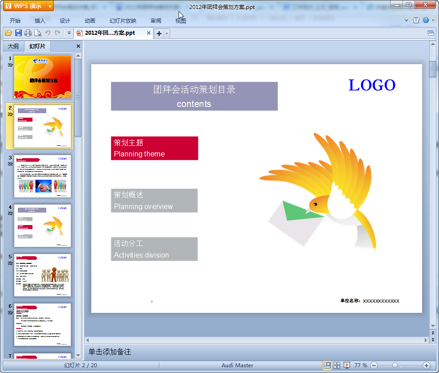Start slideshow from the status bar play icon
The image size is (439, 373).
346,365
